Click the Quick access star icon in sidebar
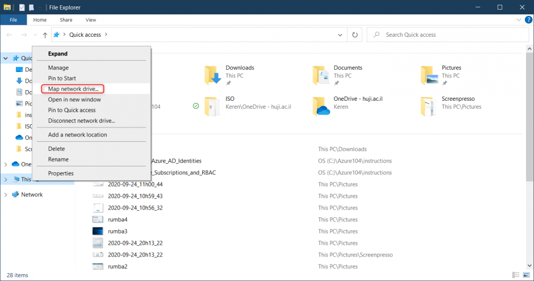 click(15, 58)
